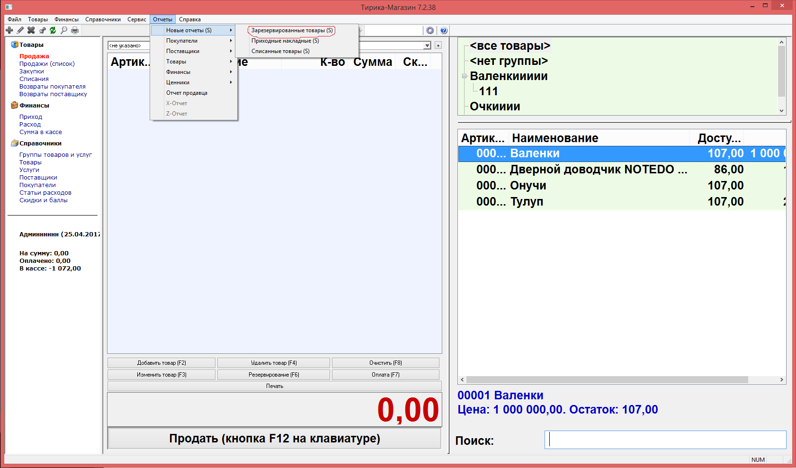Open the Справочники menu in the menu bar
This screenshot has height=468, width=796.
(103, 19)
